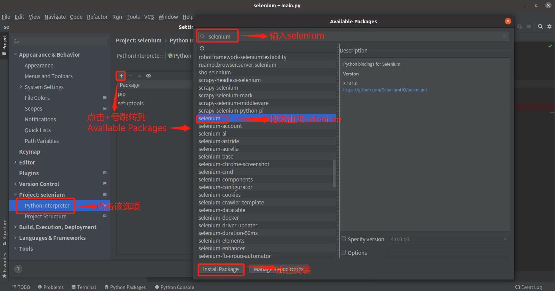Viewport: 555px width, 291px height.
Task: Expand System Settings node
Action: [21, 87]
